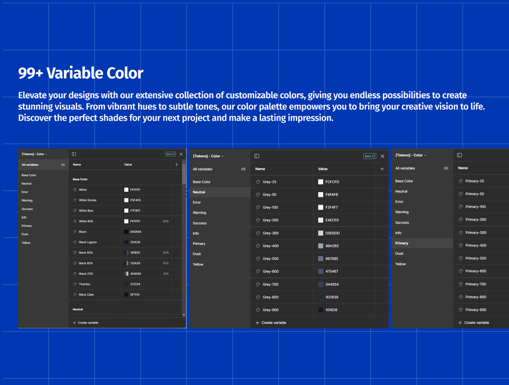Click the 60% opacity value of White 60%
Viewport: 509px width, 385px height.
click(166, 221)
